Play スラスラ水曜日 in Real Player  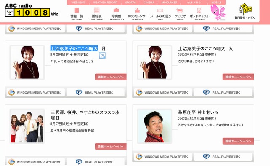[x=96, y=162]
